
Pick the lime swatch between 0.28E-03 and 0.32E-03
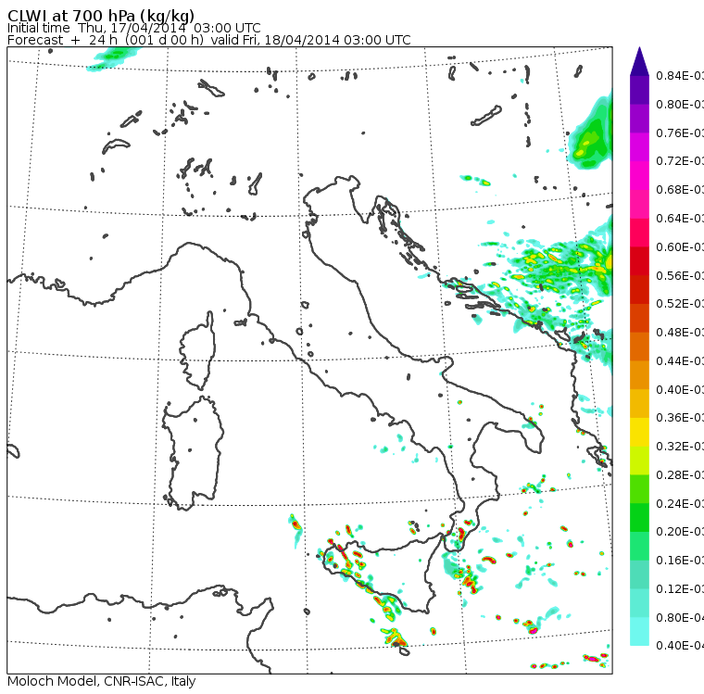click(639, 461)
